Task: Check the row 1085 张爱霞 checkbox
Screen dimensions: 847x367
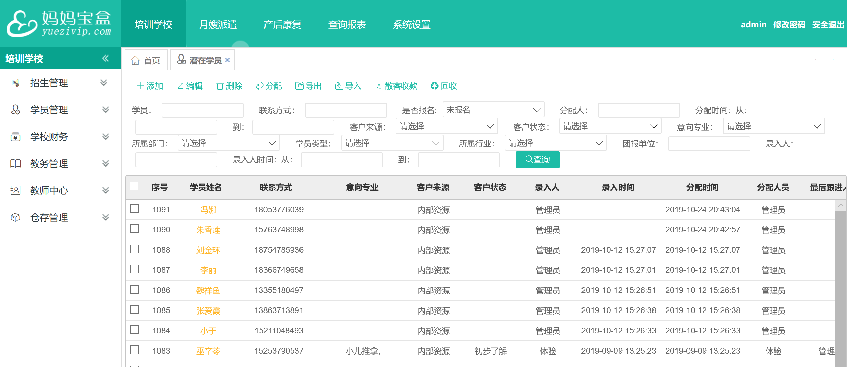Action: click(x=134, y=310)
